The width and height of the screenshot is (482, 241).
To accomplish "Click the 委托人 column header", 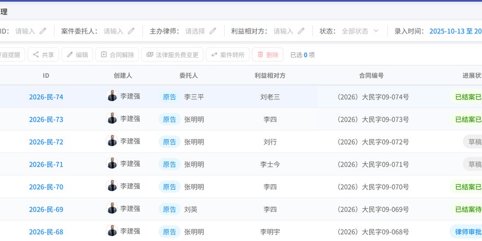I will tap(189, 76).
